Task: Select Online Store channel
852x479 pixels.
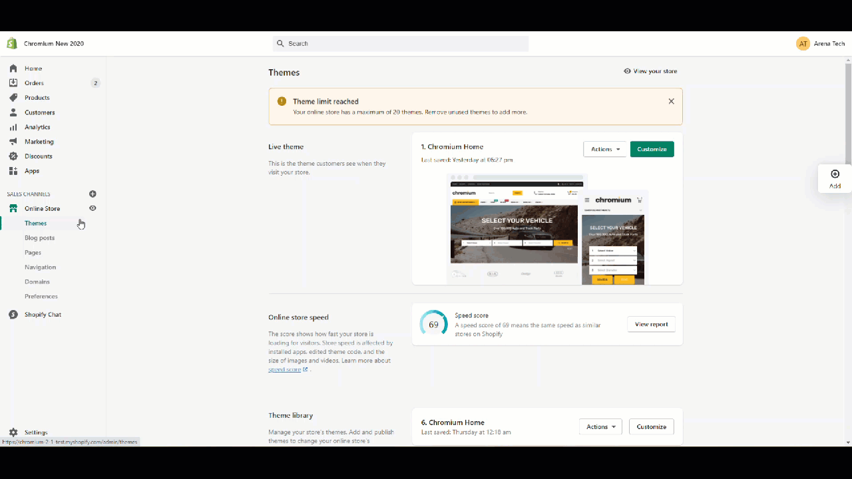Action: coord(43,208)
